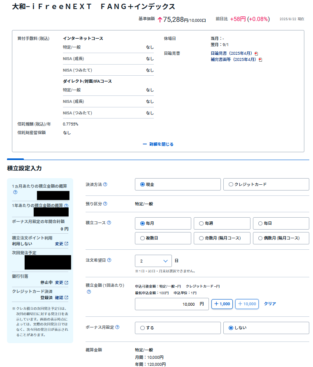This screenshot has height=367, width=313.
Task: Click 年間：120,000円 estimate text
Action: [150, 364]
